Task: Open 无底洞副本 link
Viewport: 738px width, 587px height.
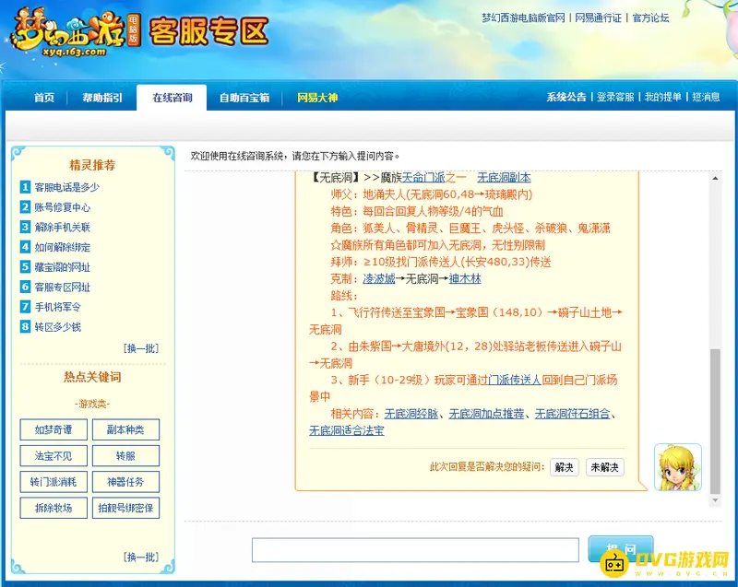Action: tap(504, 178)
